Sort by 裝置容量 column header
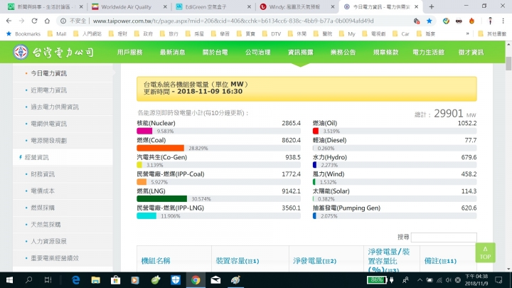 238,260
